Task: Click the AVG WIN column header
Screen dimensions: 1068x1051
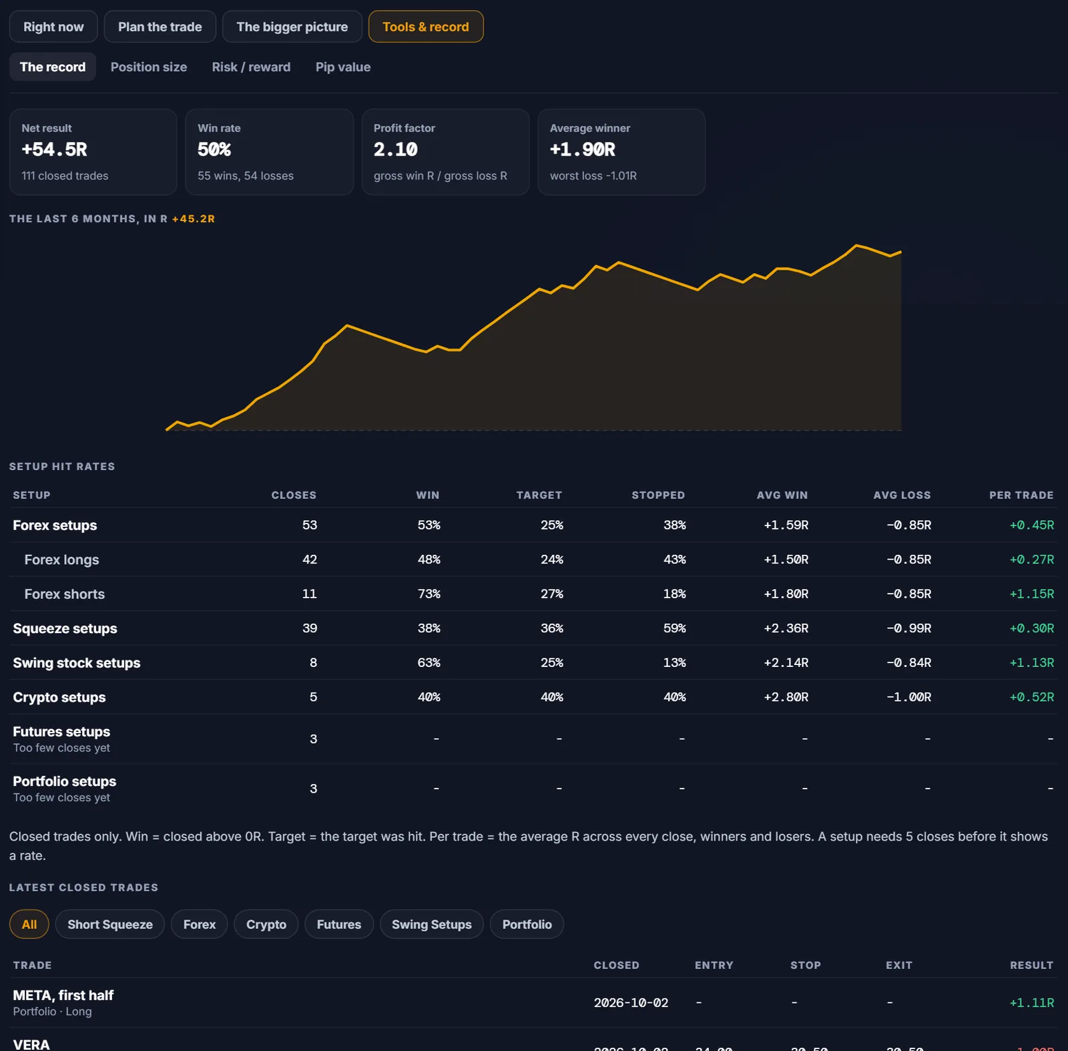Action: click(x=782, y=495)
